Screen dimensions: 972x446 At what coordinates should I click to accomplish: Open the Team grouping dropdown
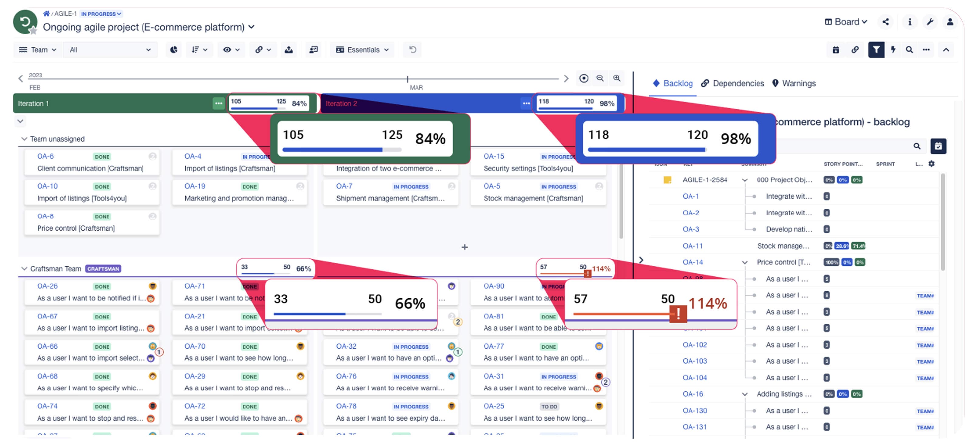click(38, 50)
